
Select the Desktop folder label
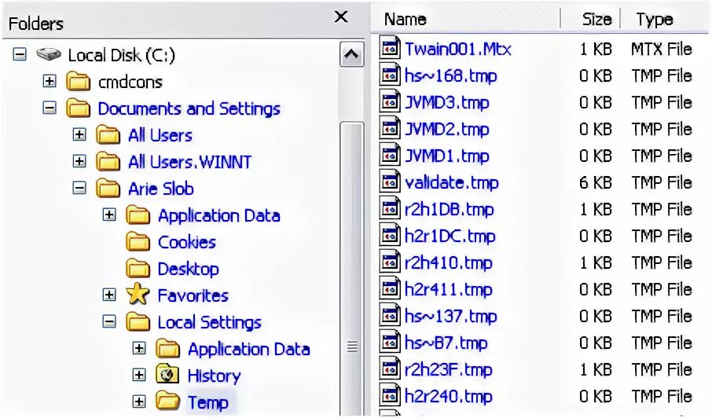(188, 269)
